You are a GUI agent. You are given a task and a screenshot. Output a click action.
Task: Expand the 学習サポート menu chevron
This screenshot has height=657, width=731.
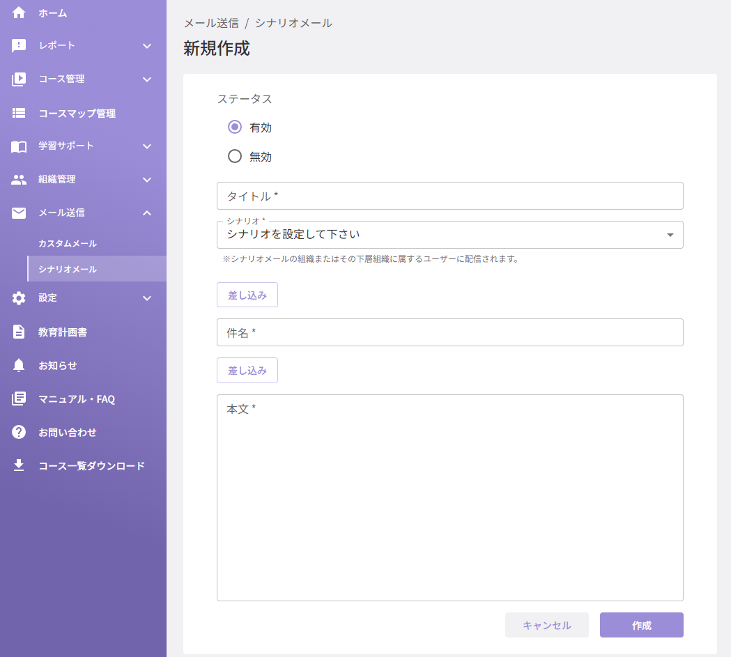[x=147, y=146]
